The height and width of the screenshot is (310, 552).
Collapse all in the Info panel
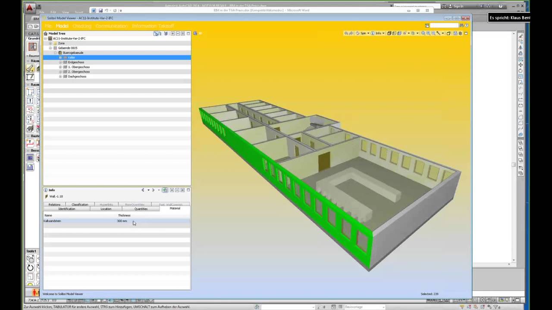pos(177,190)
